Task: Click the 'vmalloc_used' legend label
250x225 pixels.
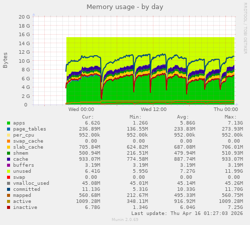Action: (x=31, y=183)
